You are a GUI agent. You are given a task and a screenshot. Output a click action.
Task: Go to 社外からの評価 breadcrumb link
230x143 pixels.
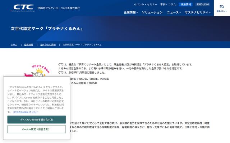(x=48, y=45)
